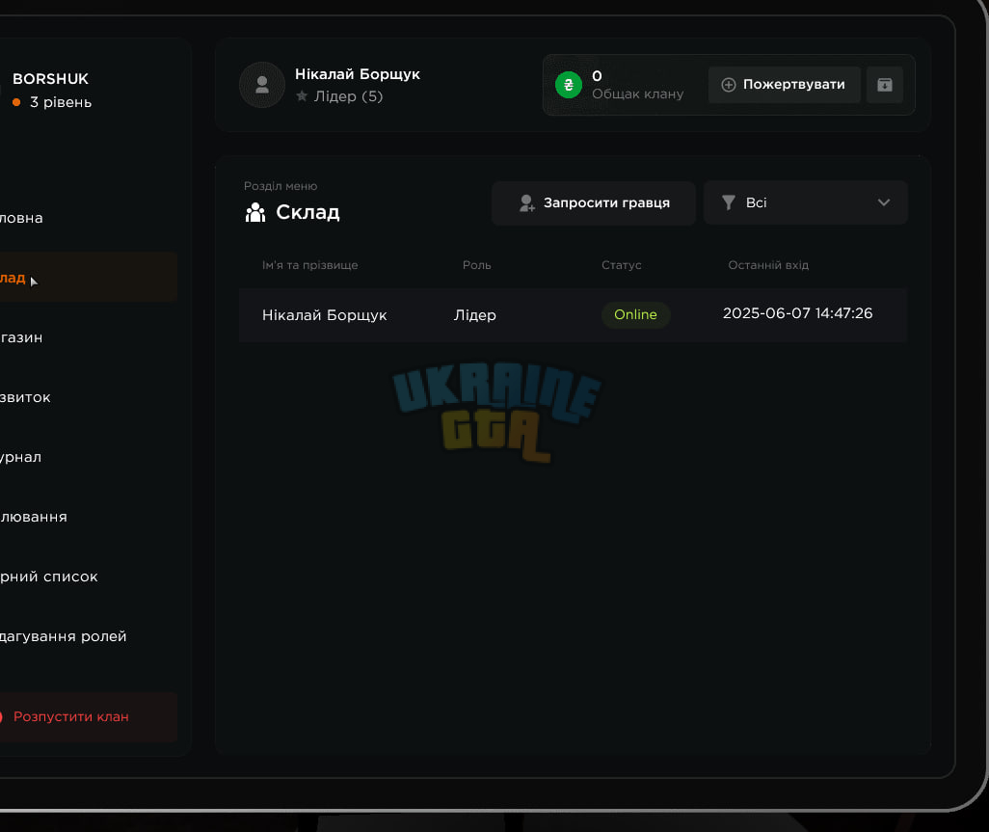Open the sidebar item ending in лювання
This screenshot has width=989, height=832.
[x=34, y=518]
